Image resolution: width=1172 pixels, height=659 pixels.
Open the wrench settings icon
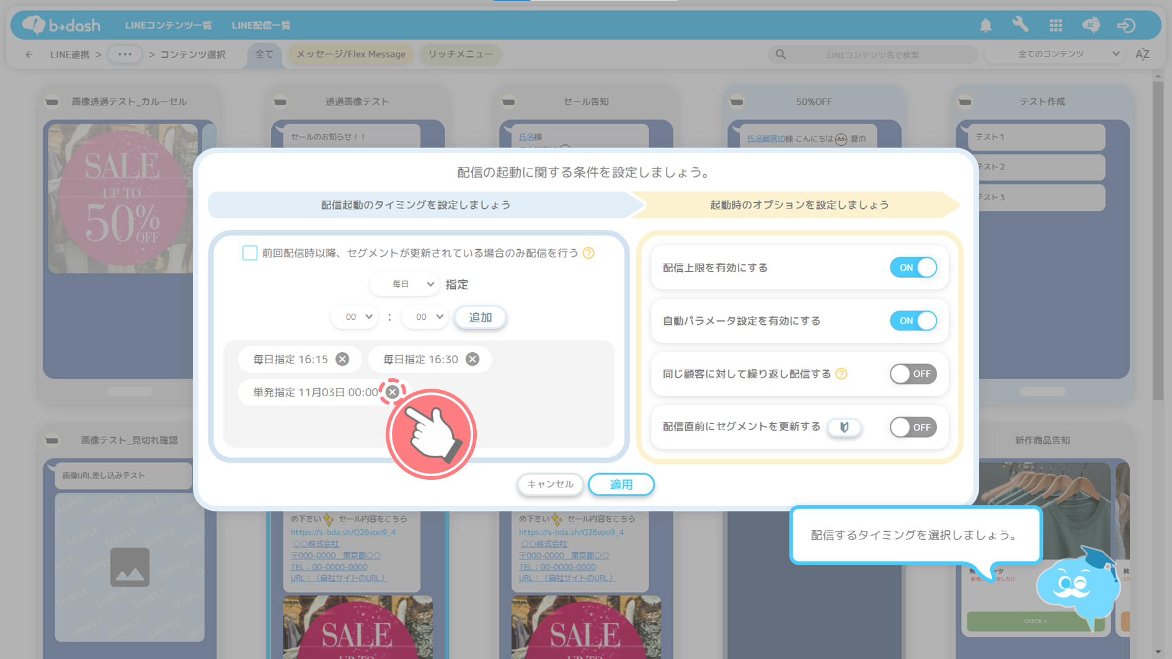[x=1020, y=25]
